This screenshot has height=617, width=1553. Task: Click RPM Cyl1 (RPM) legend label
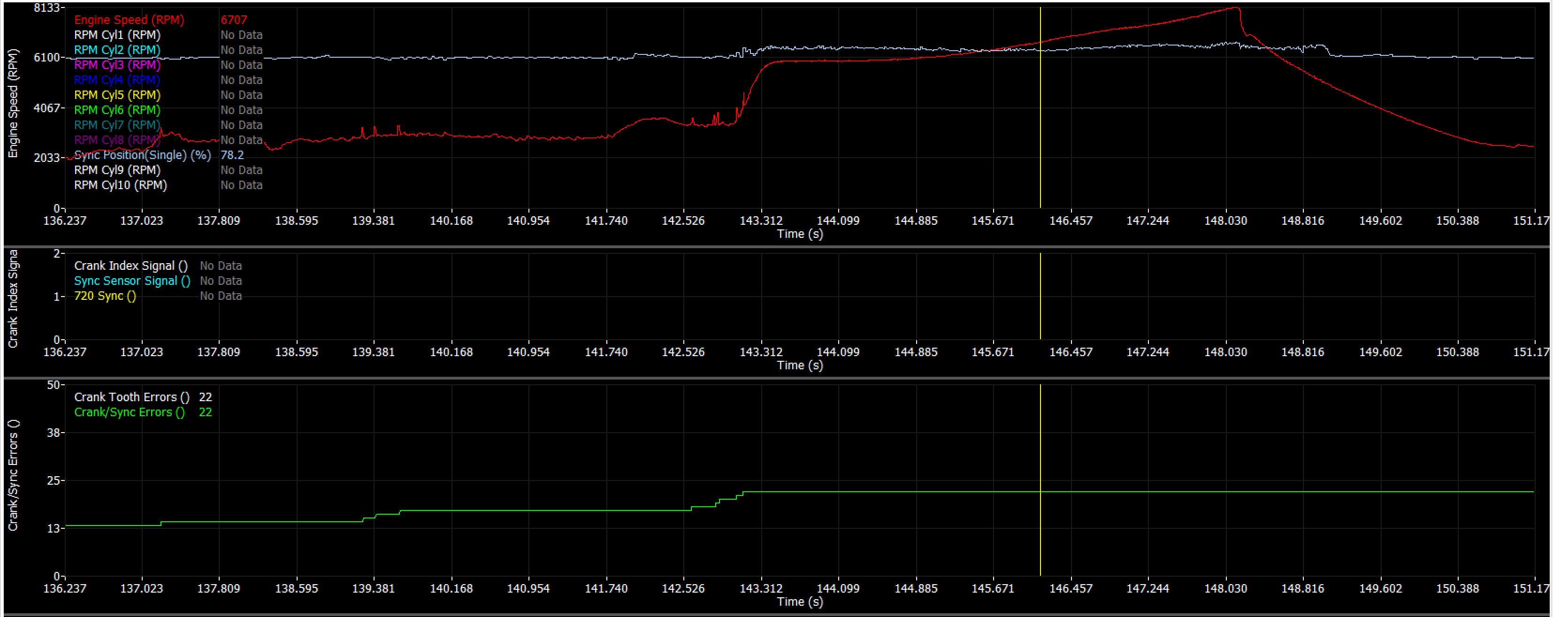pos(117,35)
